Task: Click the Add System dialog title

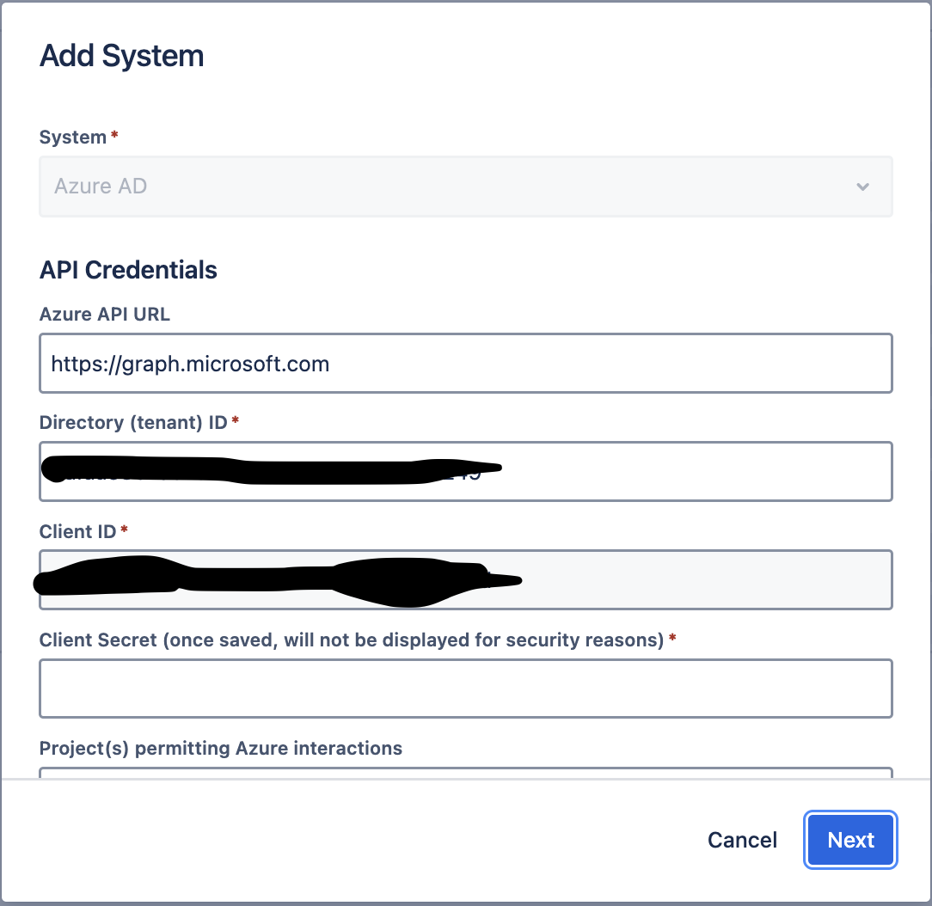Action: pyautogui.click(x=121, y=55)
